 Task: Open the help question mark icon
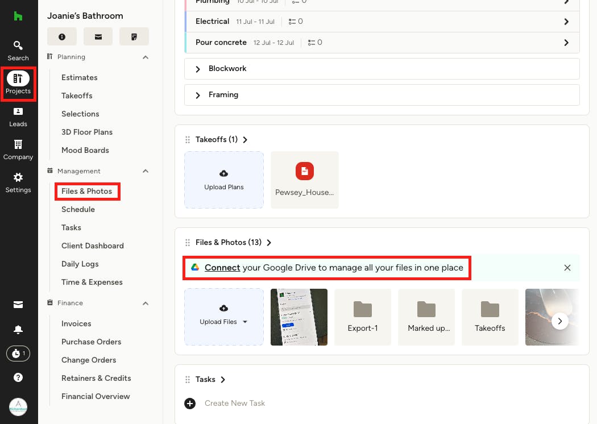[x=18, y=377]
